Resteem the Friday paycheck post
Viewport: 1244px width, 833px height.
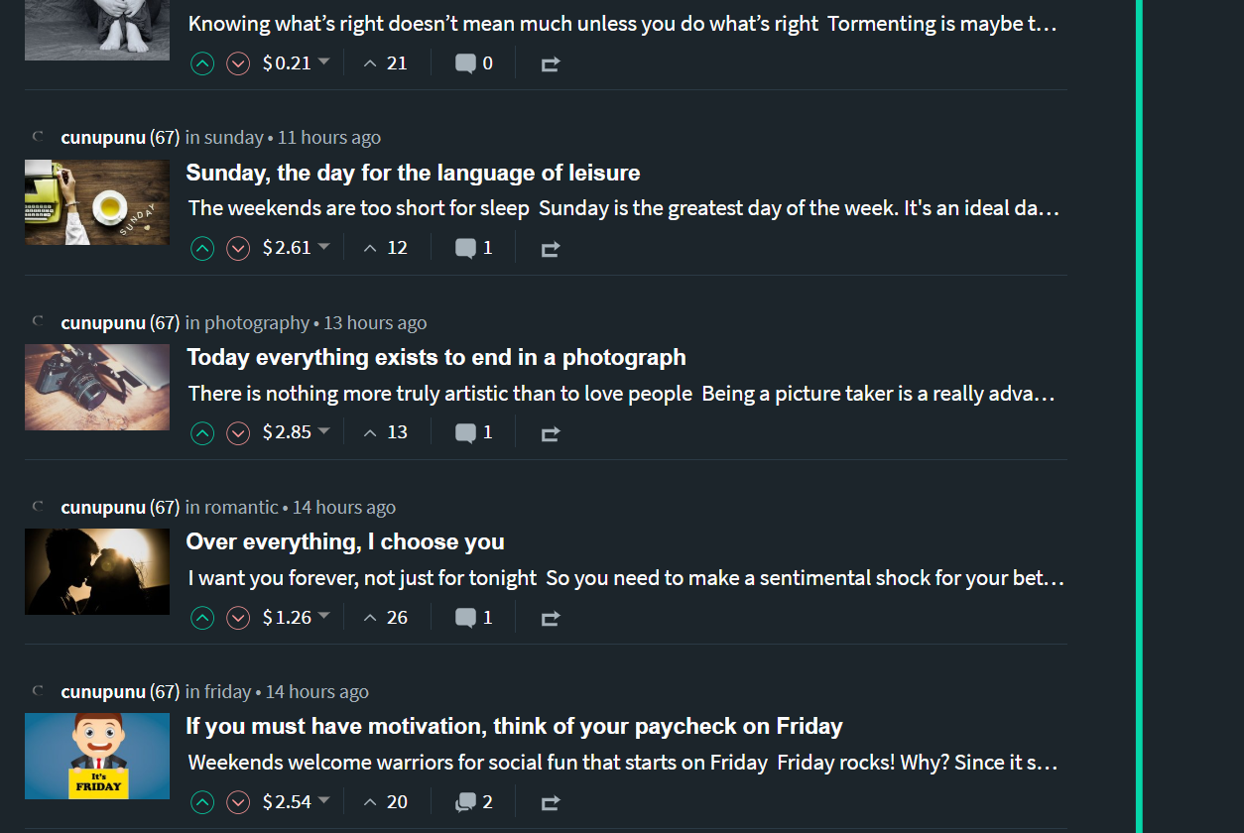[551, 802]
